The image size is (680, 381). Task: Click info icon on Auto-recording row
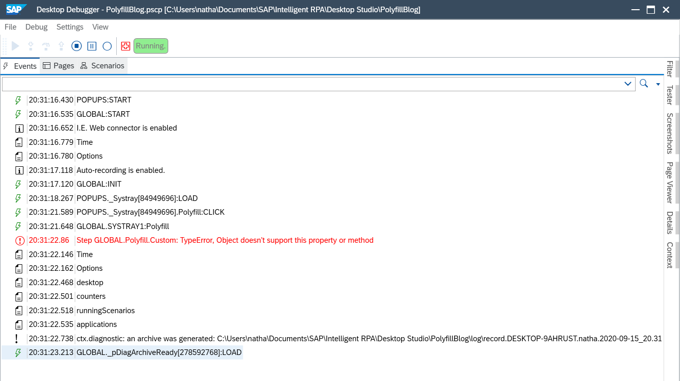[19, 170]
